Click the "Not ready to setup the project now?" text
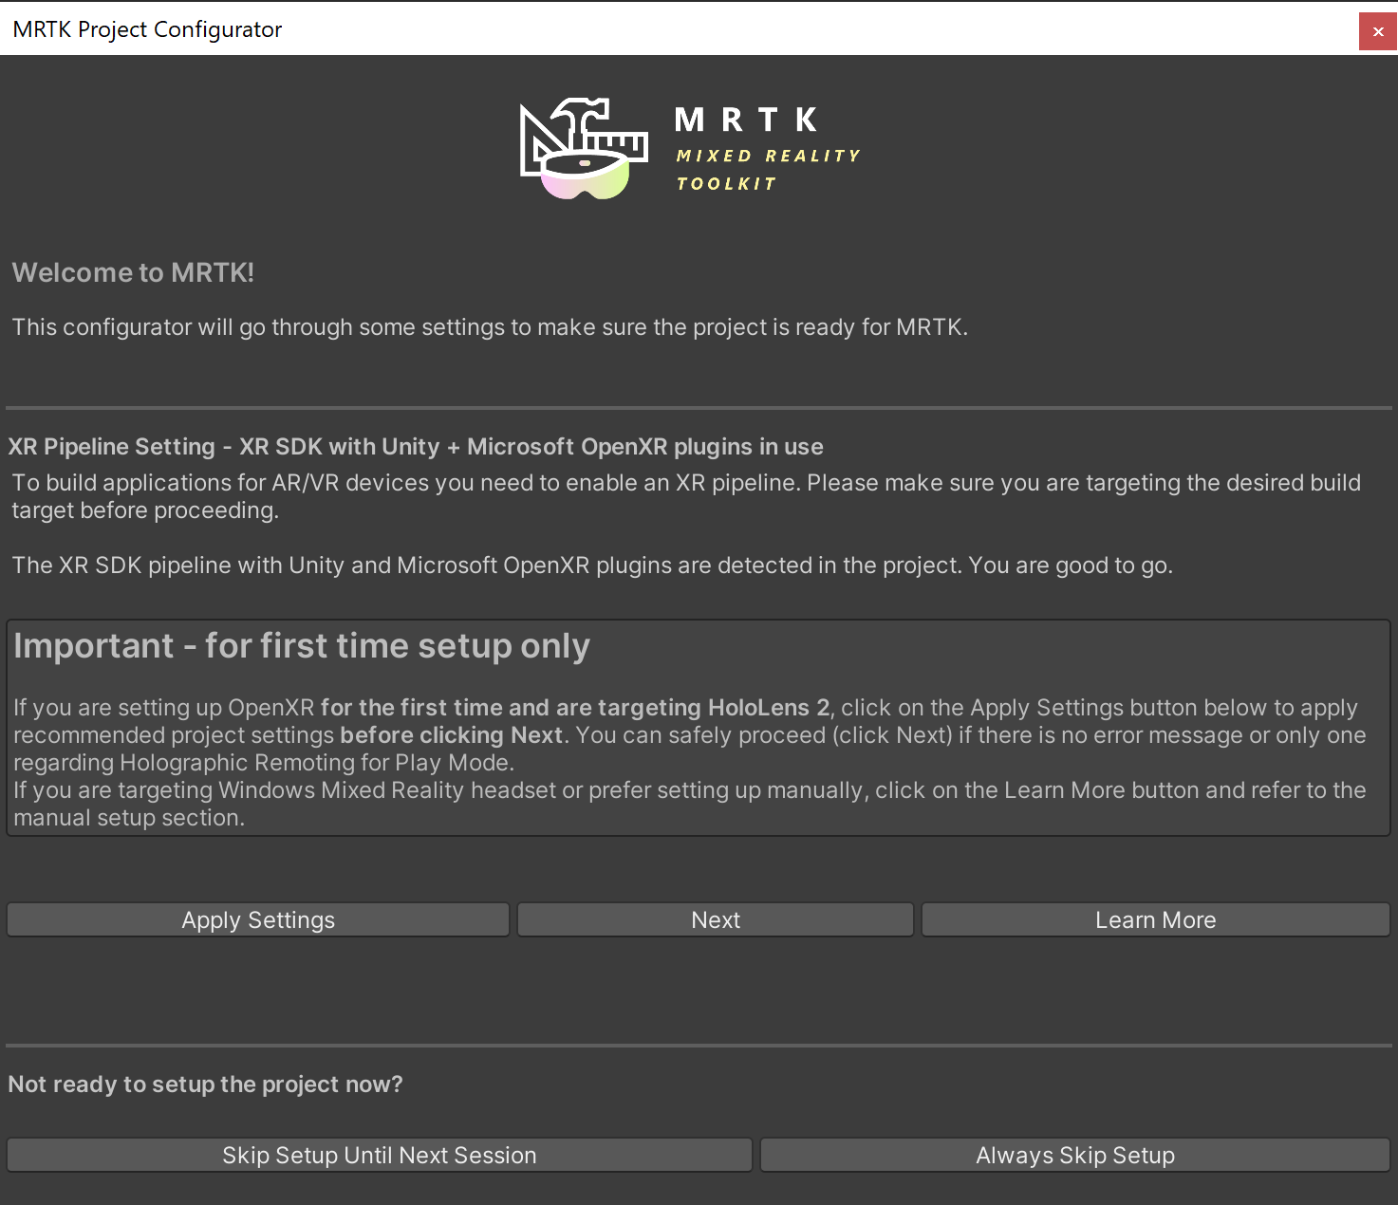Screen dimensions: 1398x1205 point(205,1084)
